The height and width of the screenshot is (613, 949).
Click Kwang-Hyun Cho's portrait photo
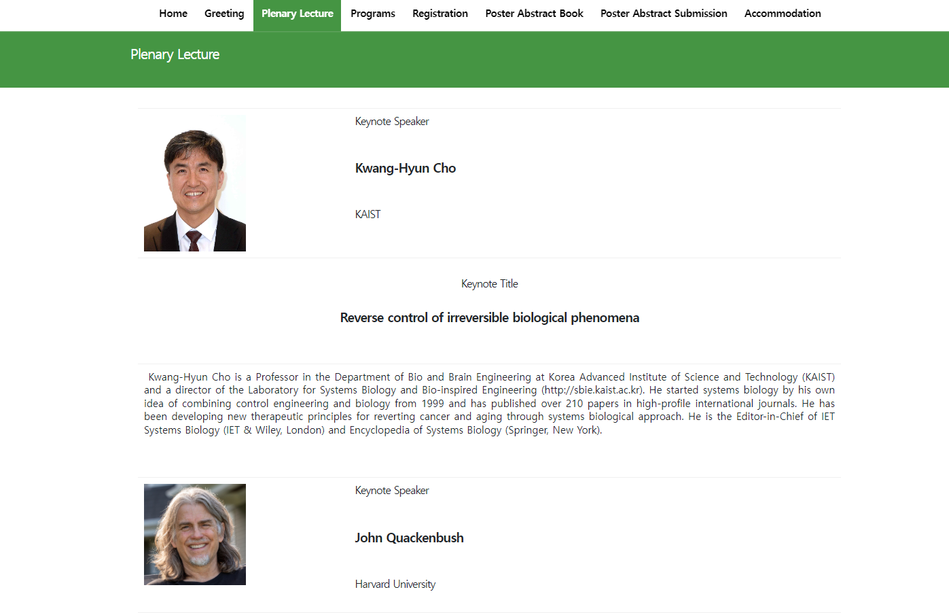[195, 183]
